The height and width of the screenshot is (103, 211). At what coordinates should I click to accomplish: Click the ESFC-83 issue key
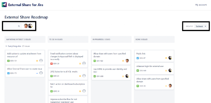coord(142,86)
